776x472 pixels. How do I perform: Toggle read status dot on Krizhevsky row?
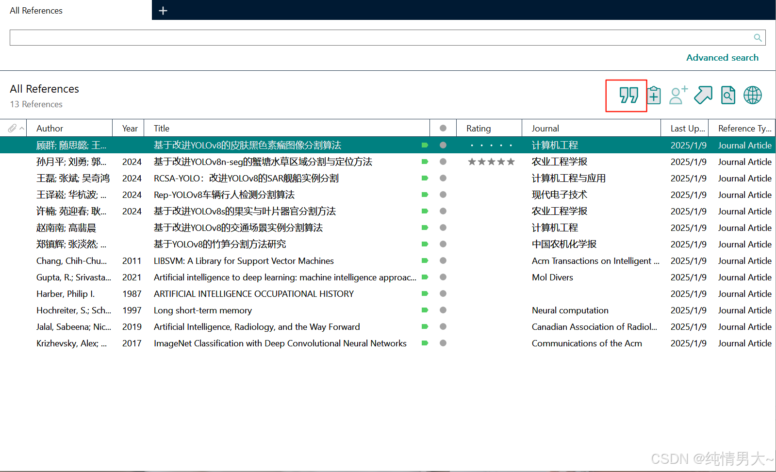443,343
